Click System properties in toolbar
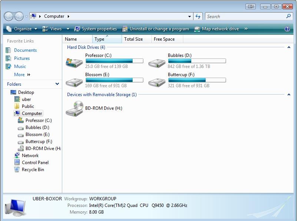This screenshot has height=221, width=298. point(96,29)
